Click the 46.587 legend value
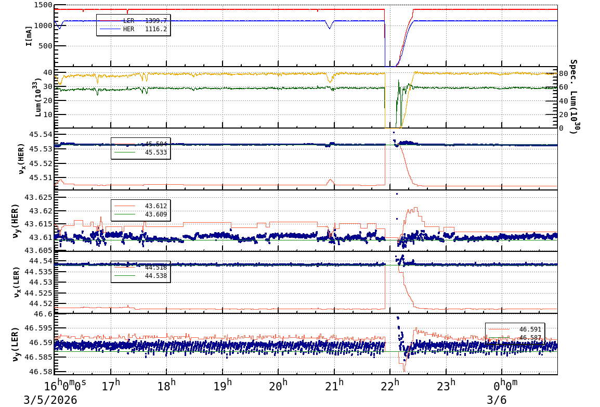This screenshot has width=600, height=407. tap(530, 338)
